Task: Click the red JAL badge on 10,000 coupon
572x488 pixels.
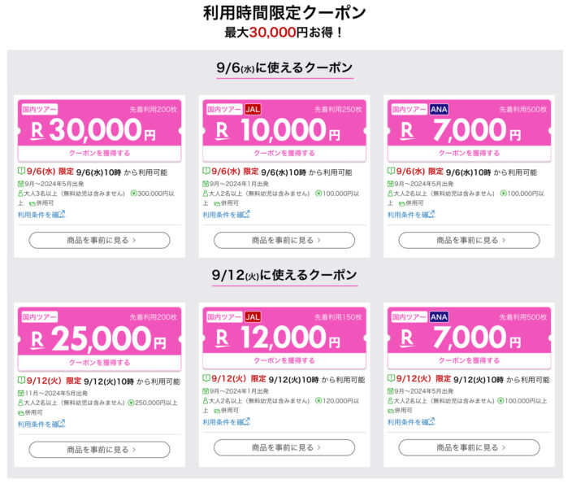Action: tap(253, 109)
